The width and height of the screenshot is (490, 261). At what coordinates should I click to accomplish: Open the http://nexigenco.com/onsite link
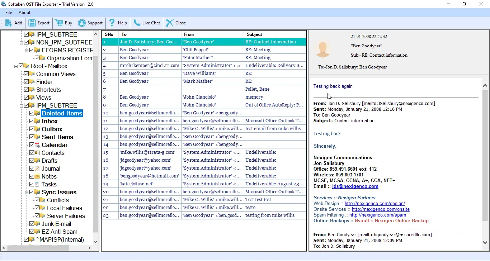pos(381,209)
